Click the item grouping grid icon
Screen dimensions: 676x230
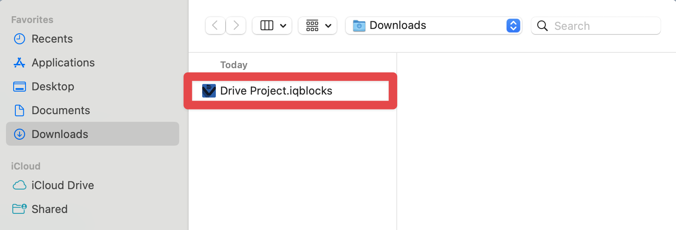(312, 26)
